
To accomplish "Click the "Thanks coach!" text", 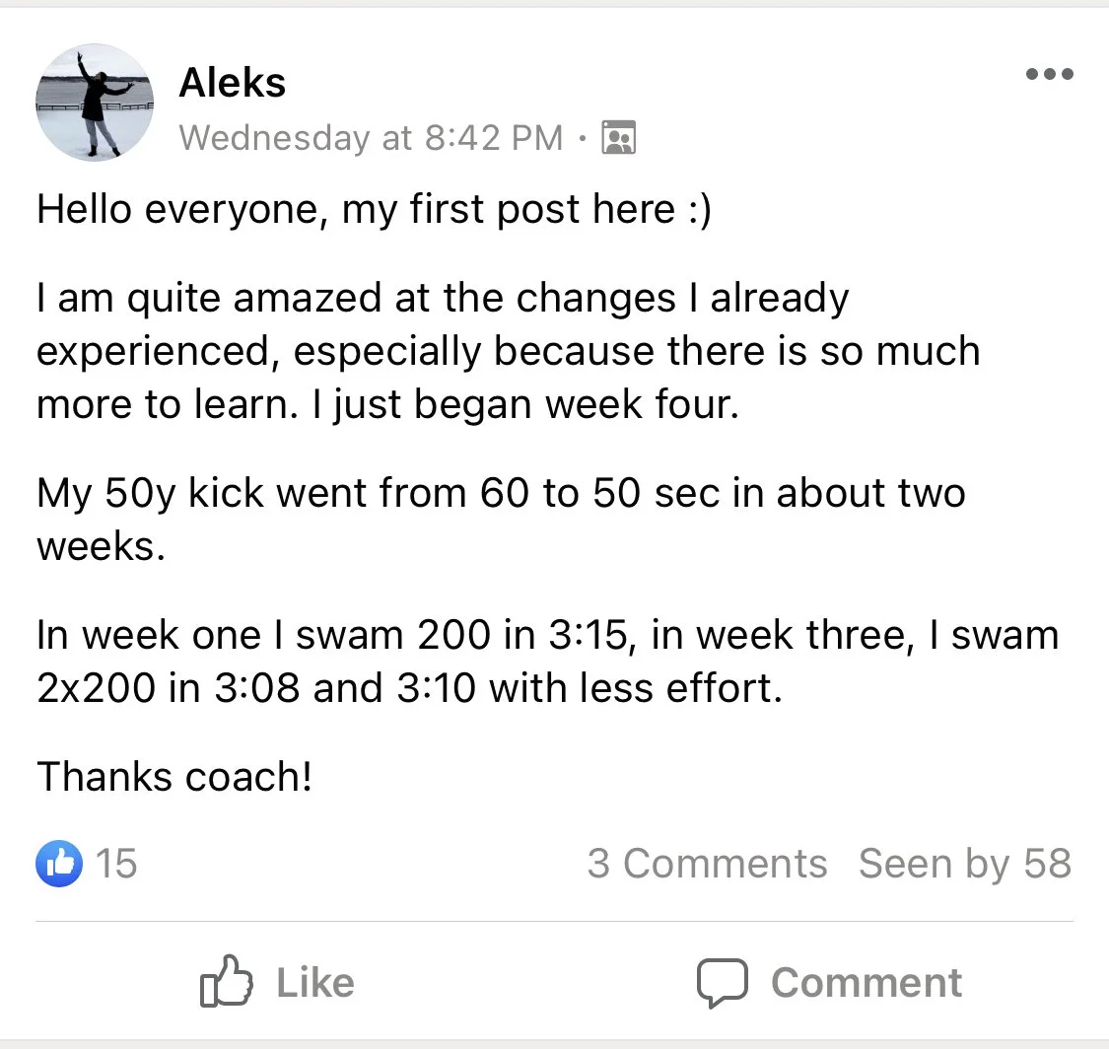I will (x=174, y=777).
